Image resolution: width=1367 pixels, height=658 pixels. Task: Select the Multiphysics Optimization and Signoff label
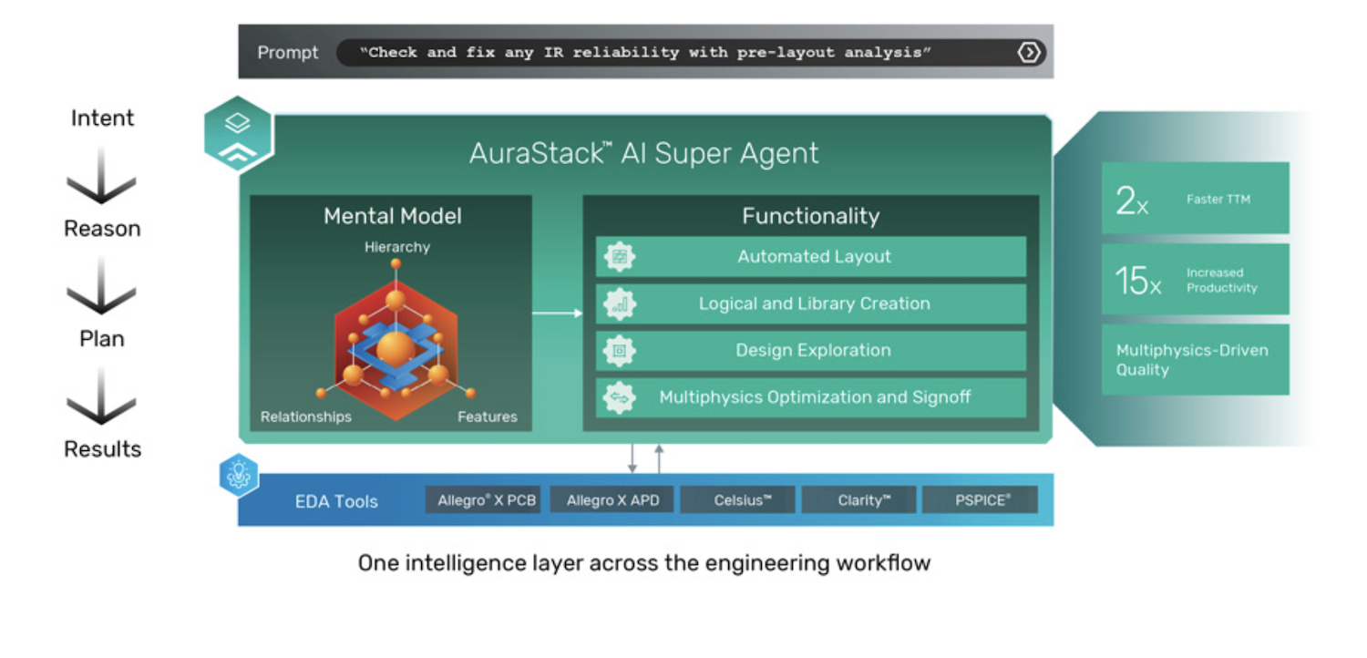pyautogui.click(x=815, y=398)
